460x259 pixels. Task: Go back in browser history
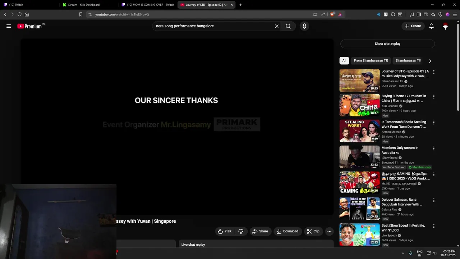[x=5, y=14]
